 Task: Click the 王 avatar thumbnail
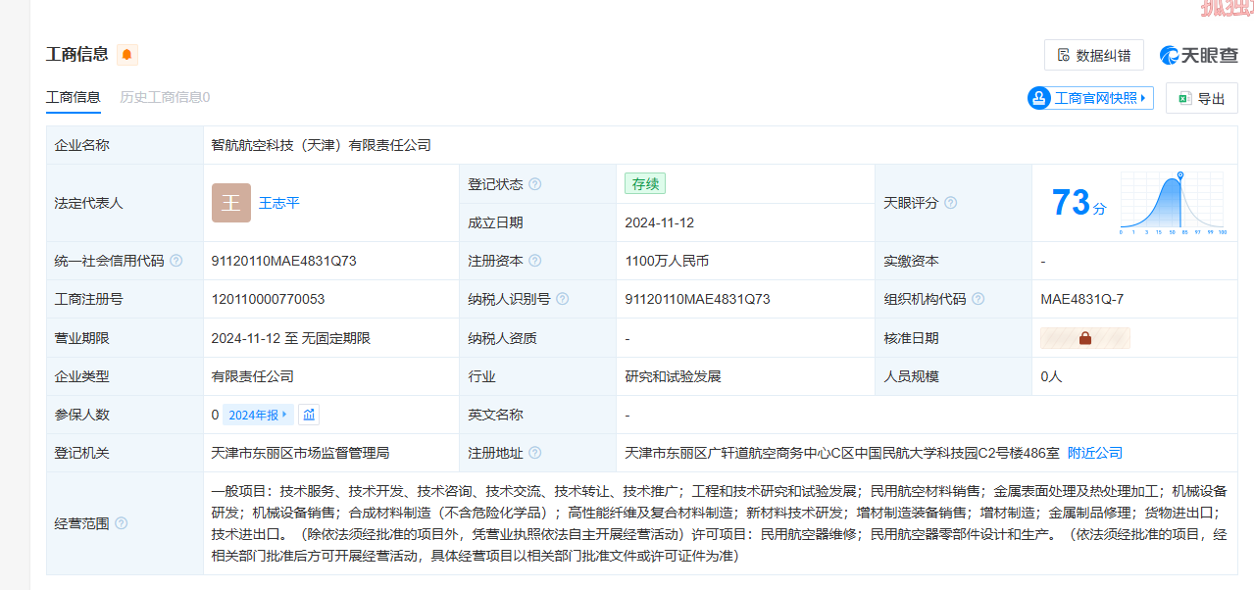pyautogui.click(x=231, y=203)
